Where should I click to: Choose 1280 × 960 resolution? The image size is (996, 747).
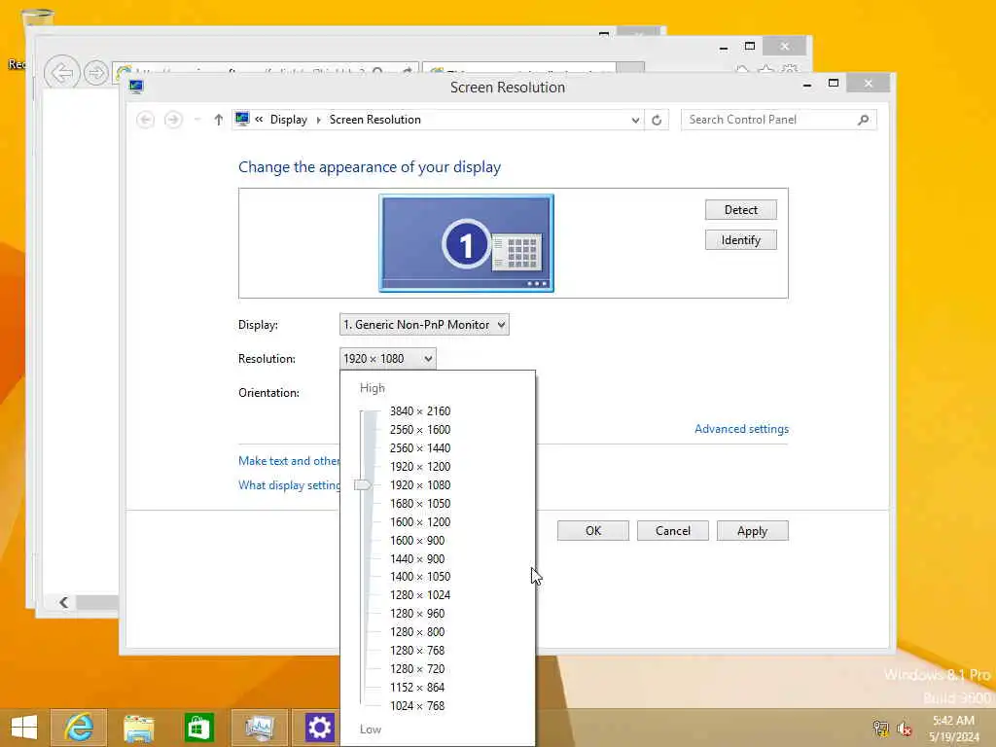tap(416, 613)
